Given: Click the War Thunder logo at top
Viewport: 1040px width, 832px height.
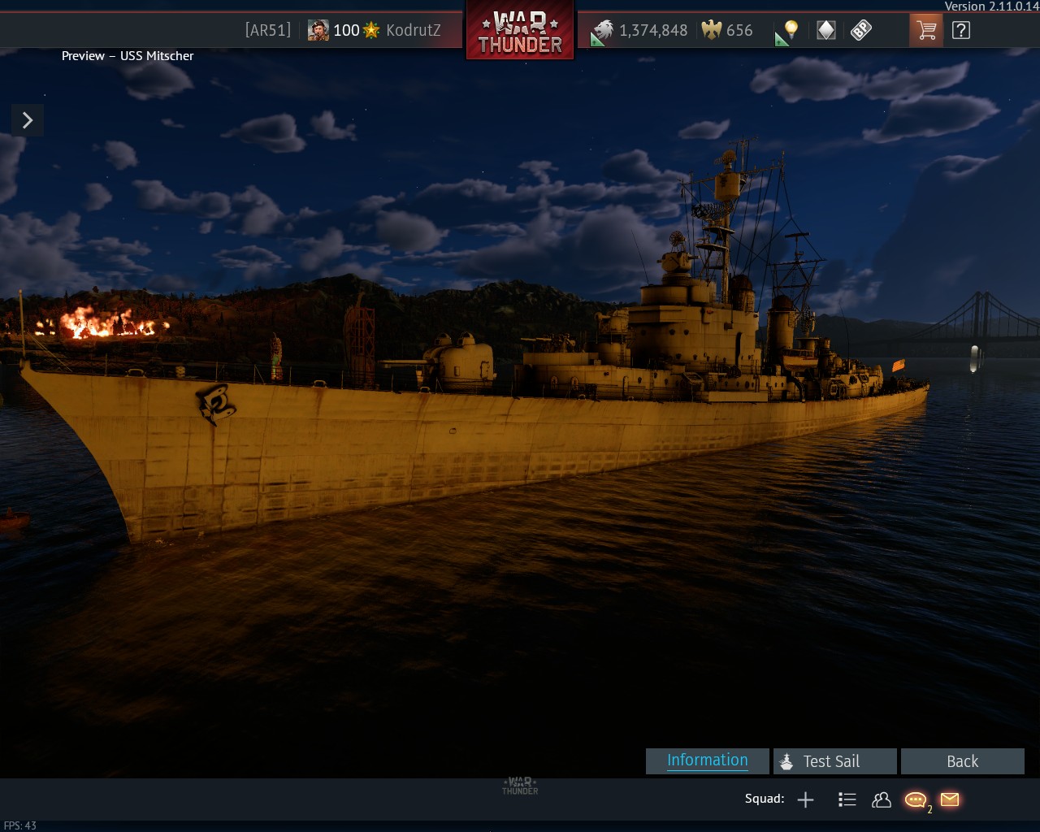Looking at the screenshot, I should tap(520, 31).
